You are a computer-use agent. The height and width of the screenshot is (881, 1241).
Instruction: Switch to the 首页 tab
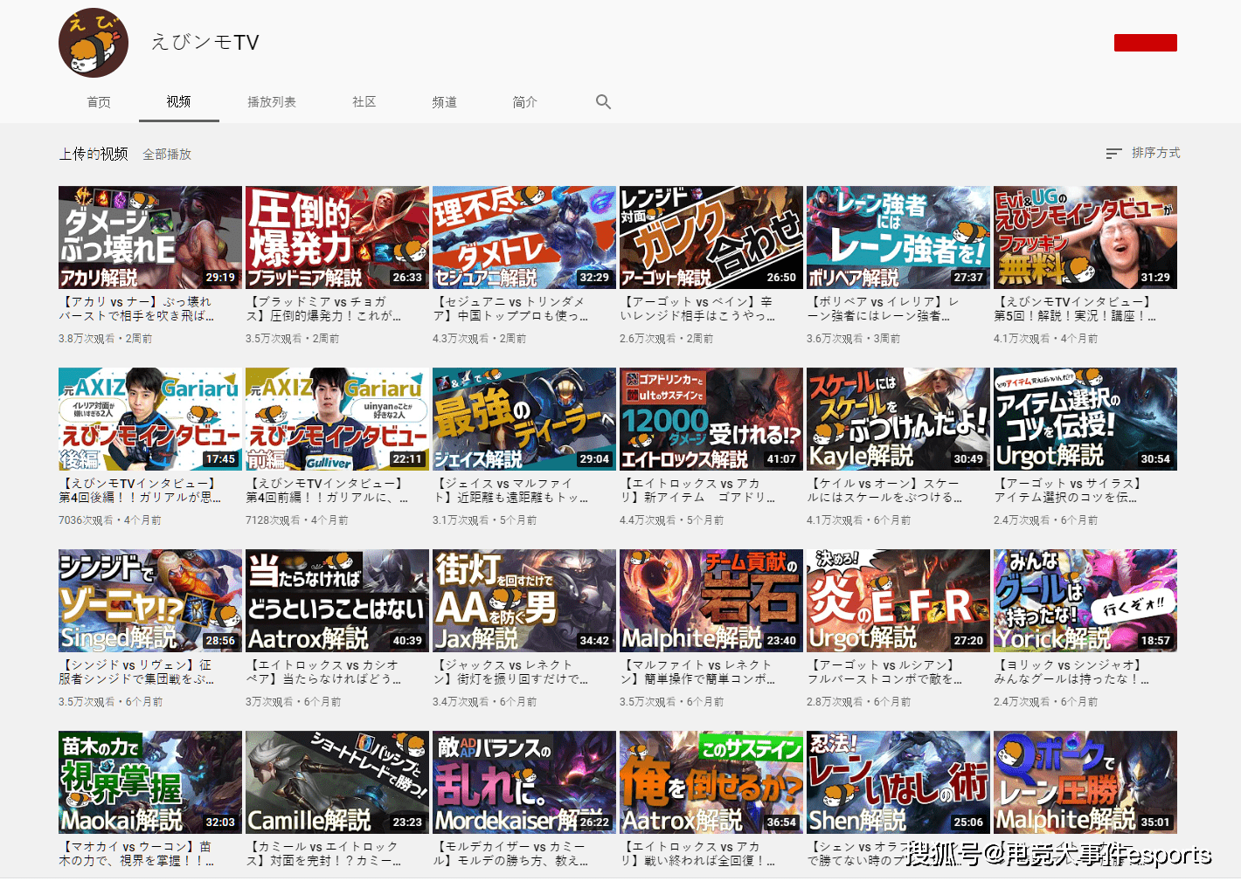pos(99,102)
